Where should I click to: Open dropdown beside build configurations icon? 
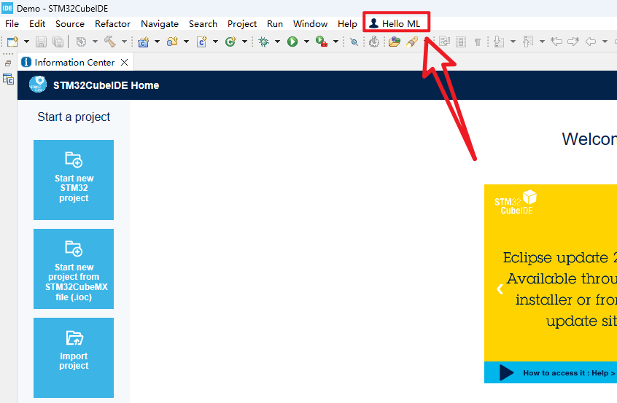coord(95,42)
